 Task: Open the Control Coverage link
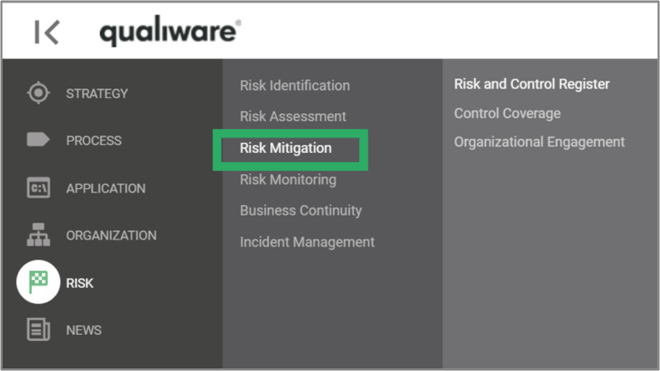(x=507, y=113)
